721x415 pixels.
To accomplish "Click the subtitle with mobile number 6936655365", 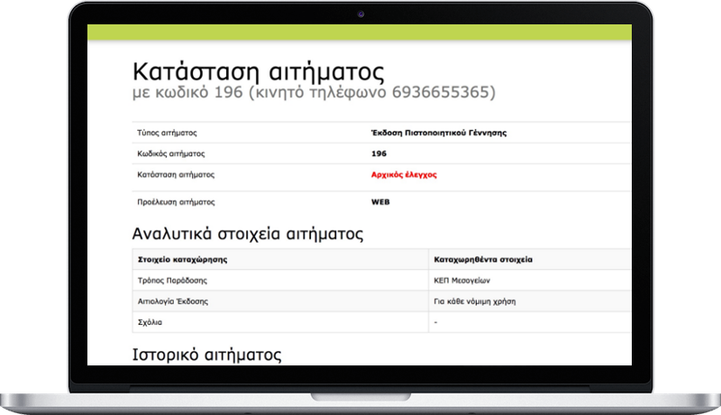I will [313, 93].
